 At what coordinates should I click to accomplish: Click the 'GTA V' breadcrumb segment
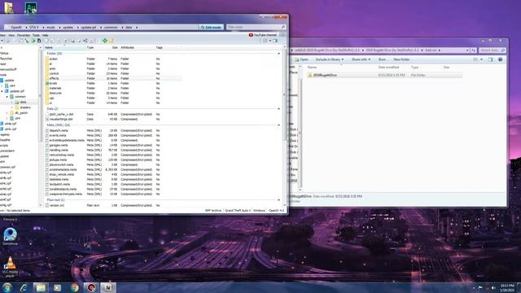coord(34,27)
